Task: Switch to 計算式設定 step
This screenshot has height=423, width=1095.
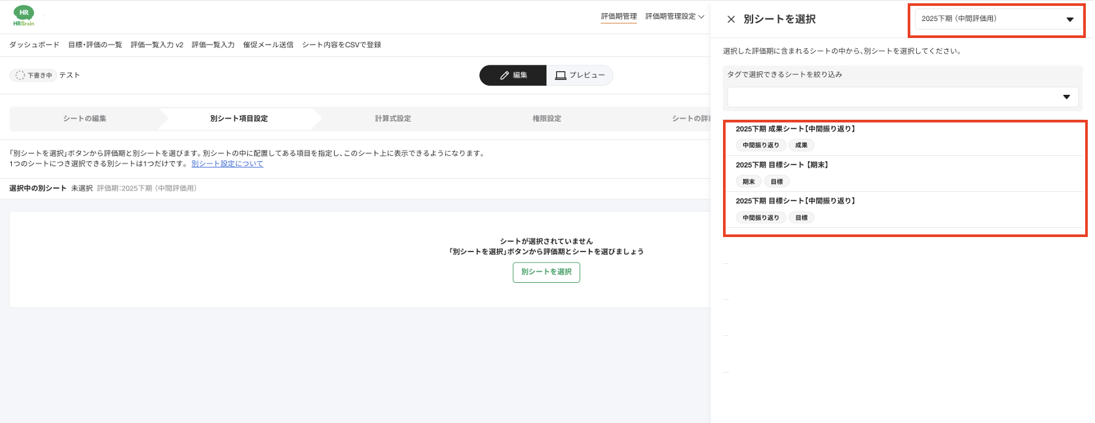Action: click(x=393, y=119)
